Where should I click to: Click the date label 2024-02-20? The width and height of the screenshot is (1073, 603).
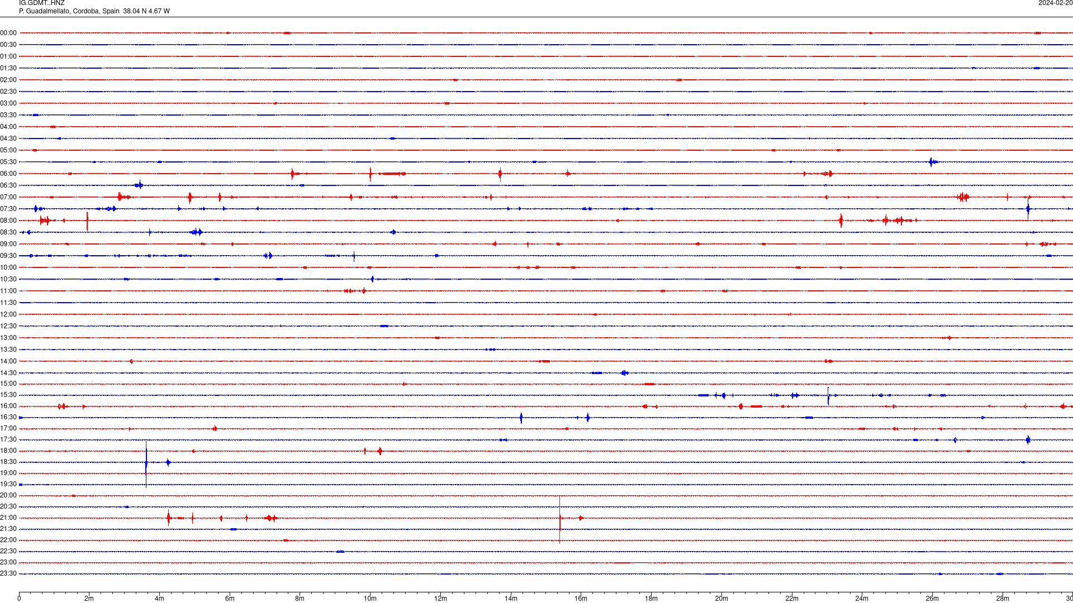tap(1055, 3)
